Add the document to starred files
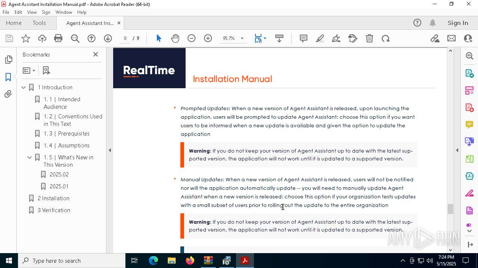The width and height of the screenshot is (478, 268). pyautogui.click(x=26, y=38)
